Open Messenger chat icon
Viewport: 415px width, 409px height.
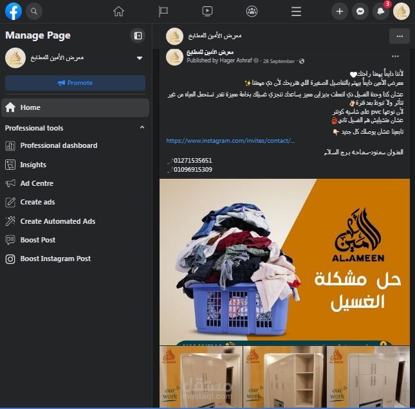[x=360, y=12]
